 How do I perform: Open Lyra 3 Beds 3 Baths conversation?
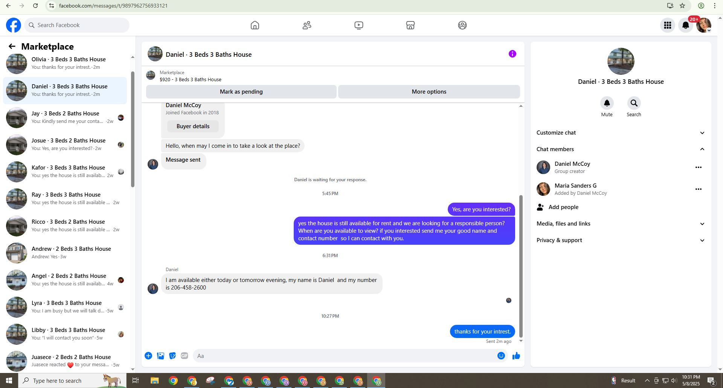click(65, 307)
